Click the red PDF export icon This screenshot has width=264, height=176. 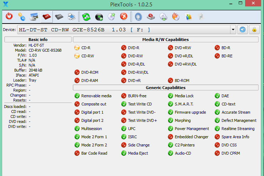click(x=47, y=17)
